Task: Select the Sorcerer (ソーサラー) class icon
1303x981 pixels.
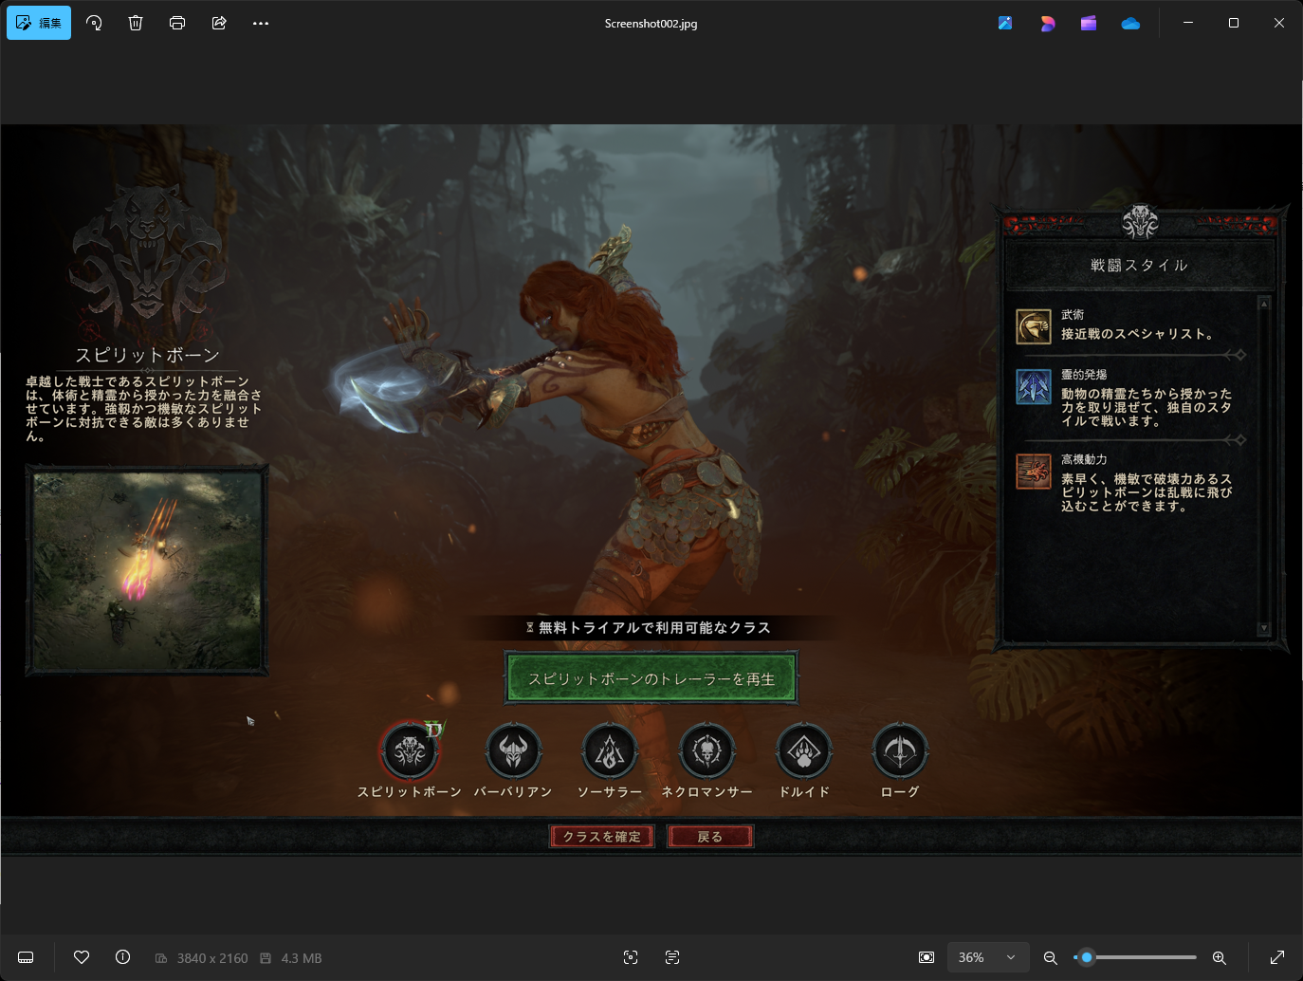Action: tap(610, 750)
